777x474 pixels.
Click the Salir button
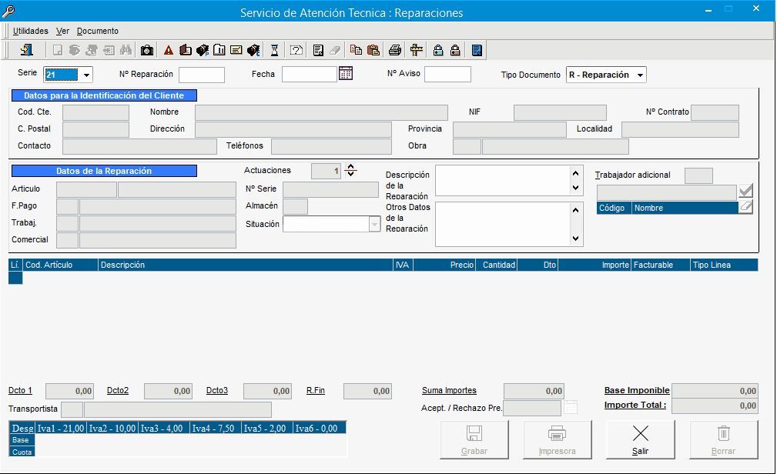640,440
